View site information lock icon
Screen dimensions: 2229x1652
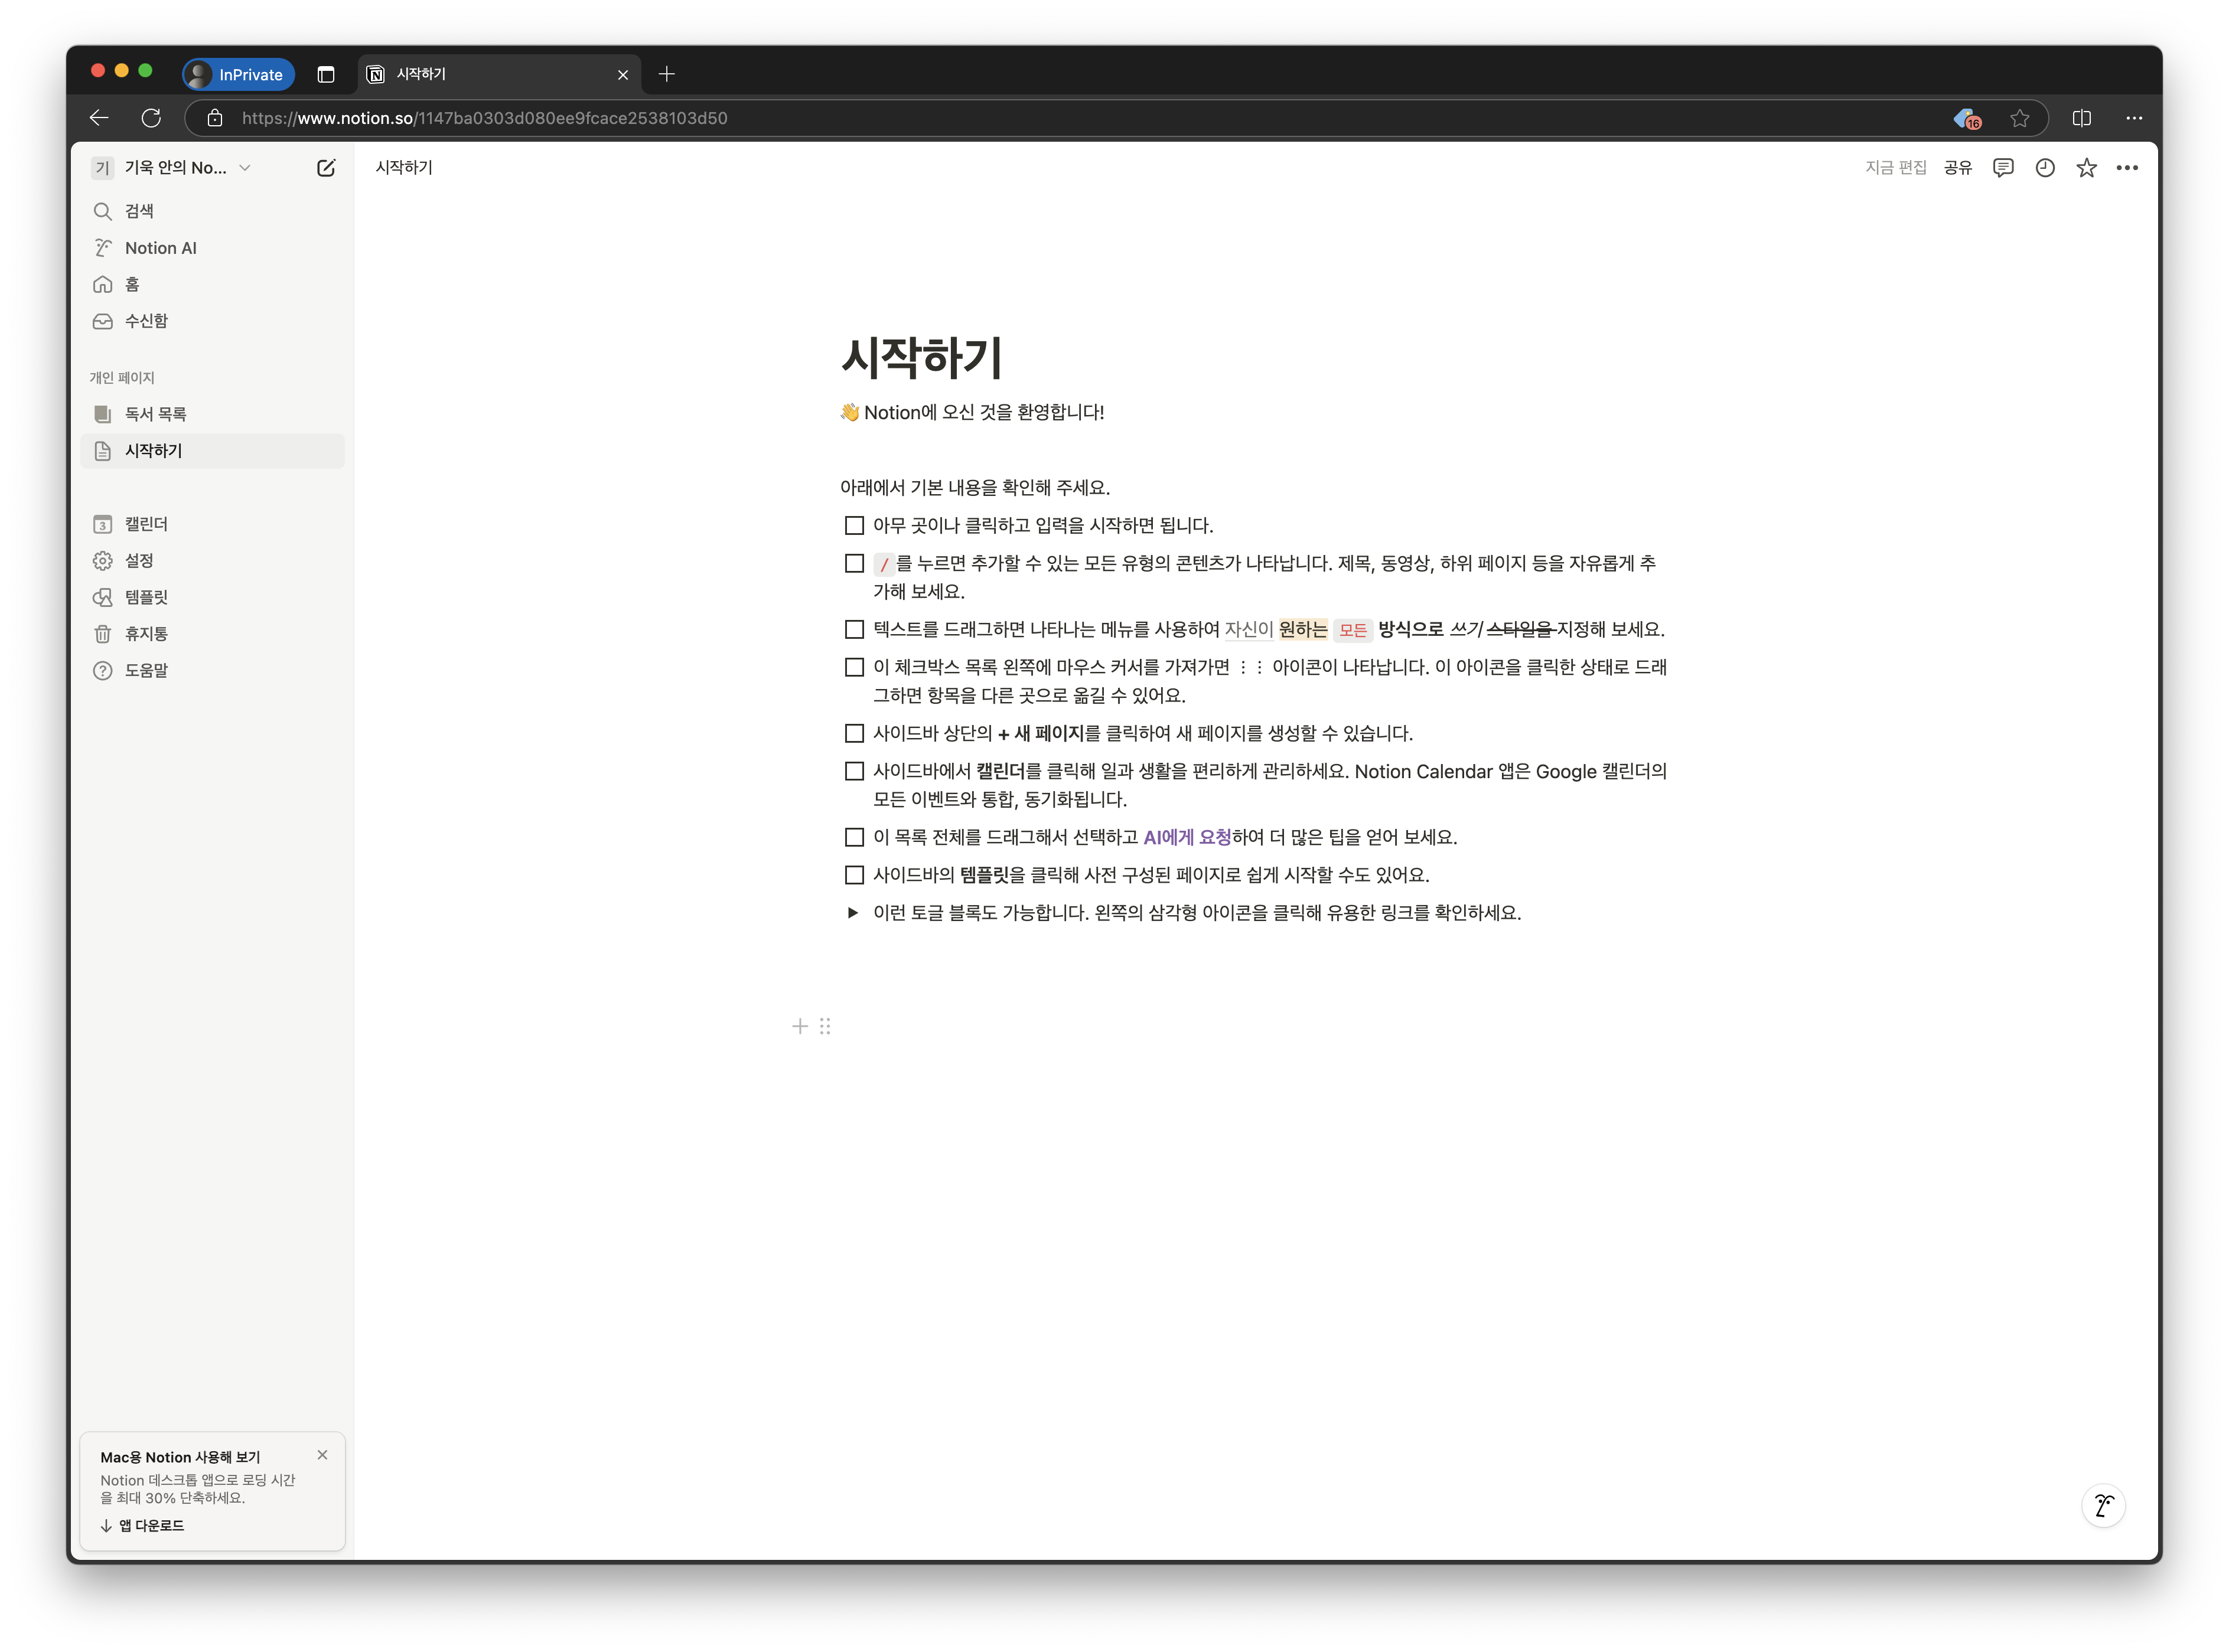pyautogui.click(x=214, y=118)
